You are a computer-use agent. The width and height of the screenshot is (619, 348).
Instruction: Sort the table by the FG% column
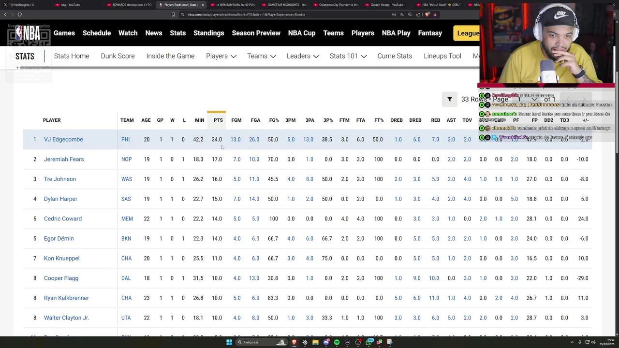pyautogui.click(x=274, y=120)
